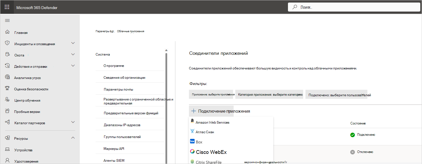Click the search magnifier icon

tap(295, 7)
